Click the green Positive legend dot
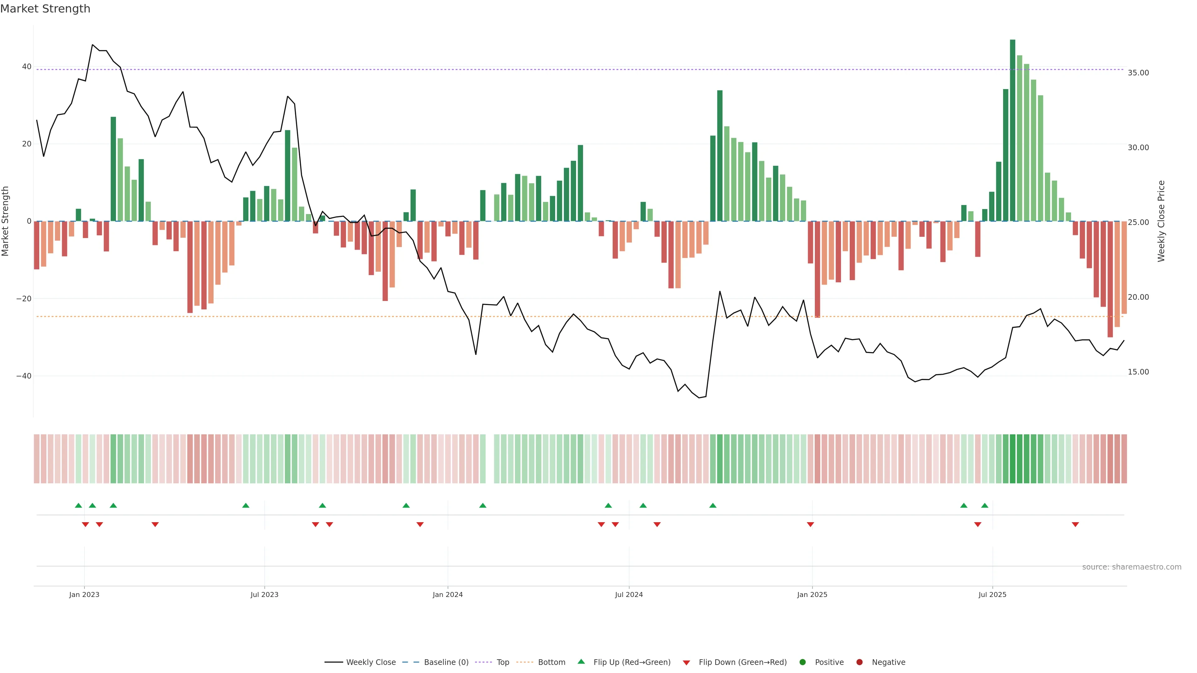Screen dimensions: 1197x673 click(x=802, y=662)
